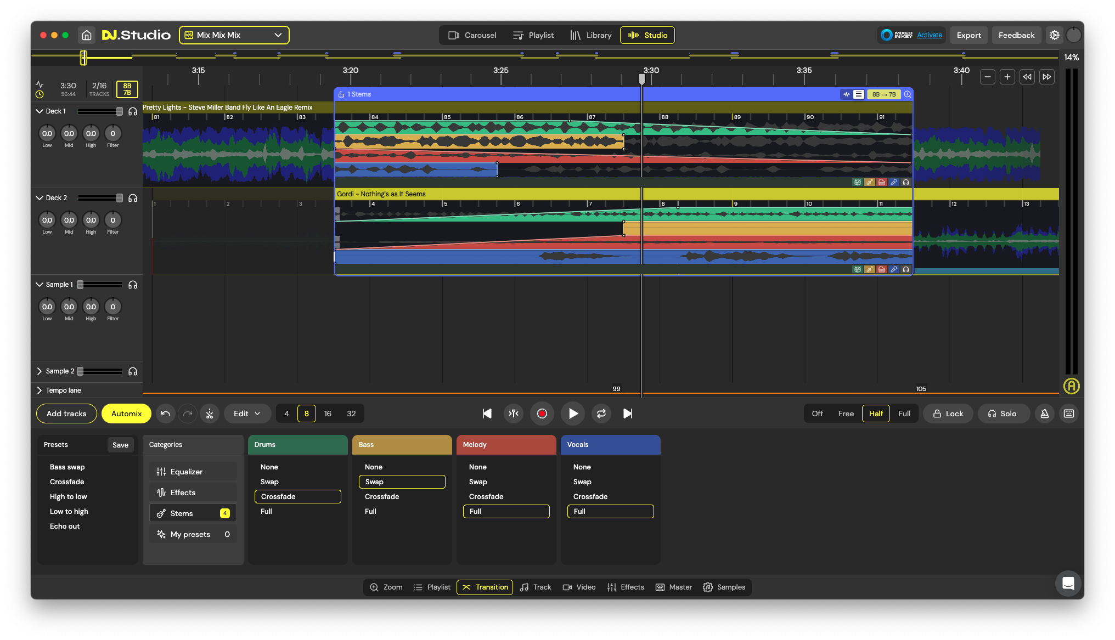Viewport: 1115px width, 640px height.
Task: Collapse the Deck 1 lane
Action: point(39,111)
